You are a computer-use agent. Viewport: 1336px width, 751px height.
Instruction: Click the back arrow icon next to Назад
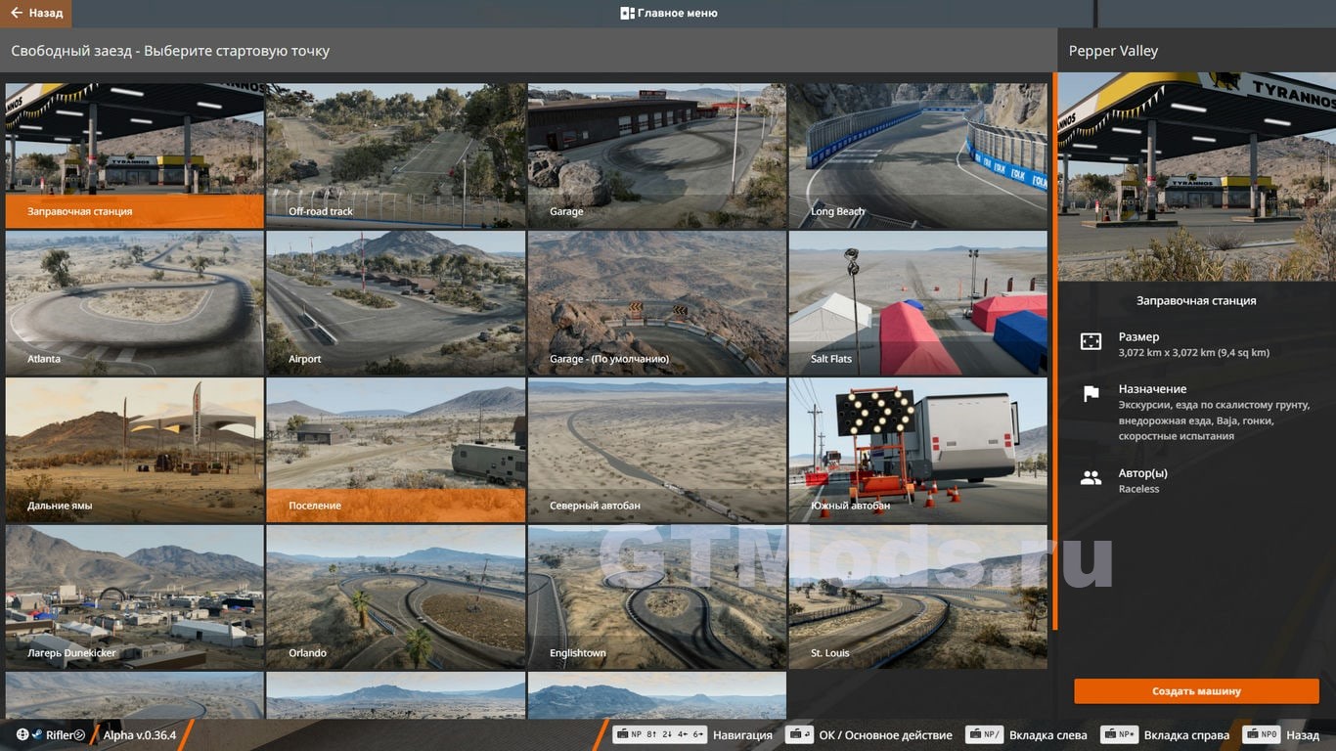click(x=17, y=13)
